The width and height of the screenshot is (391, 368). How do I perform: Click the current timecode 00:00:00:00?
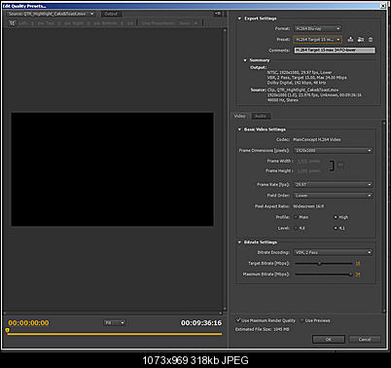pyautogui.click(x=28, y=323)
